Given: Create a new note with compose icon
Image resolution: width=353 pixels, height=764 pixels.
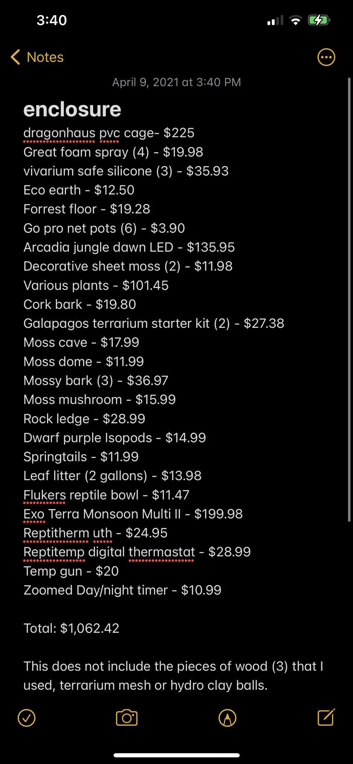Looking at the screenshot, I should point(326,717).
